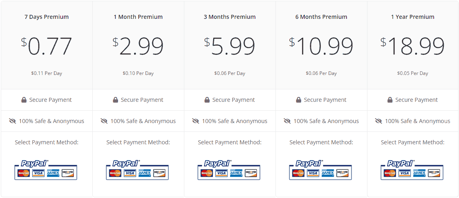Click Visa card icon in 1 Month plan
The width and height of the screenshot is (459, 198).
[x=130, y=173]
